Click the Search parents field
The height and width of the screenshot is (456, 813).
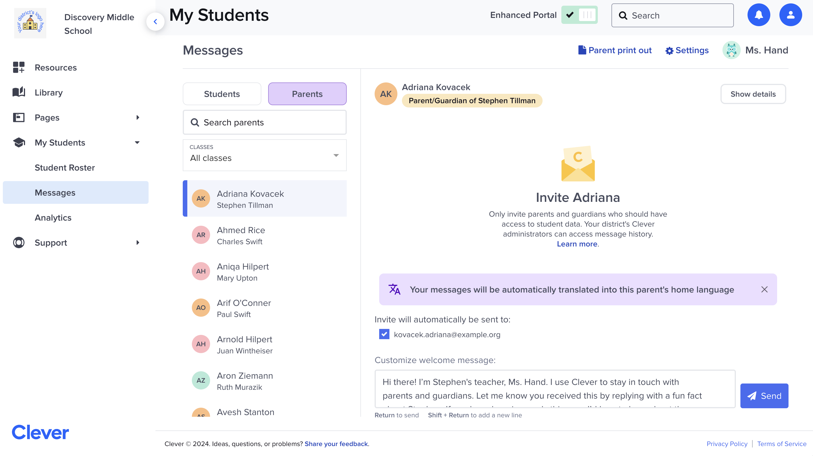click(264, 122)
